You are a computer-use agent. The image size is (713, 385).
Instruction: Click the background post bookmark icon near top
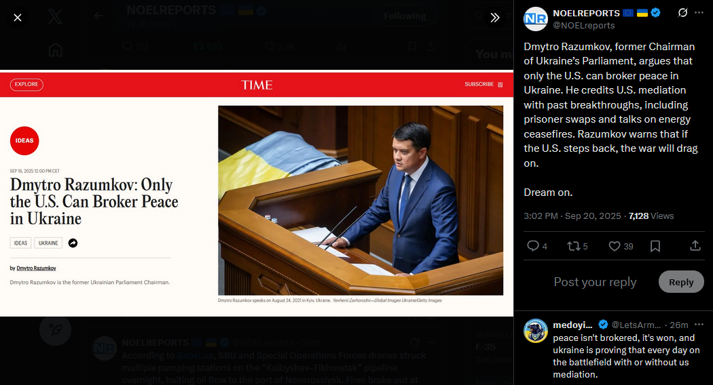pos(412,46)
